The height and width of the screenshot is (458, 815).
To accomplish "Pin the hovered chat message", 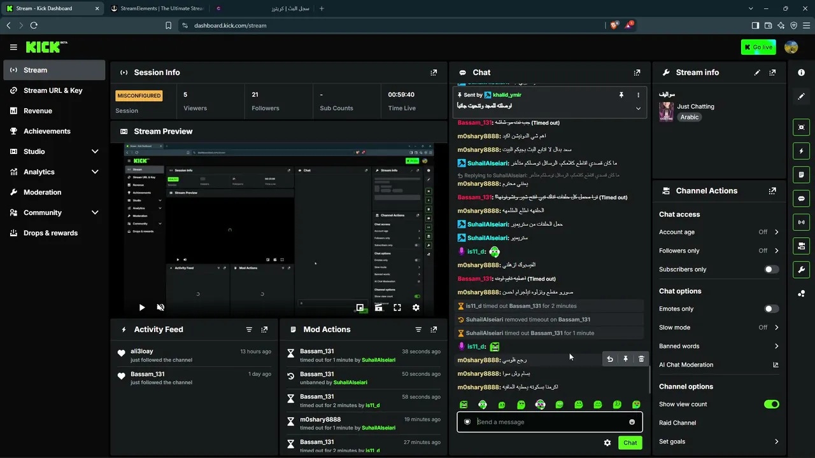I will click(625, 359).
